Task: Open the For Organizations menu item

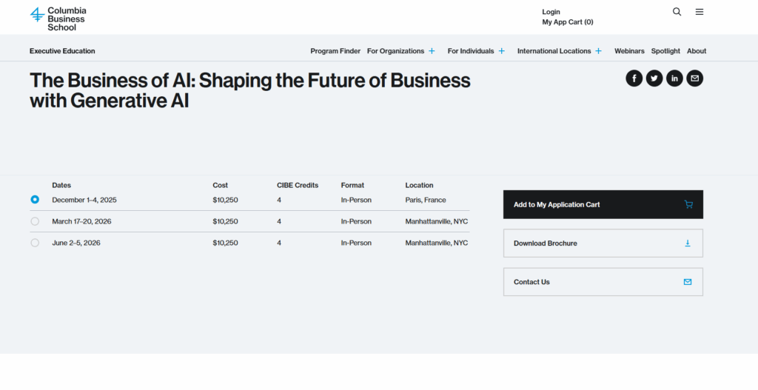Action: [395, 51]
